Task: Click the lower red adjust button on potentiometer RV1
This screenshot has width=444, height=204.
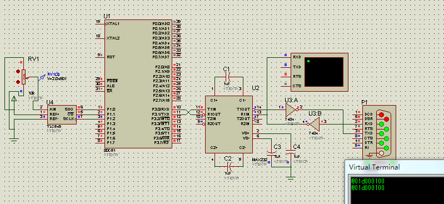Action: (18, 82)
